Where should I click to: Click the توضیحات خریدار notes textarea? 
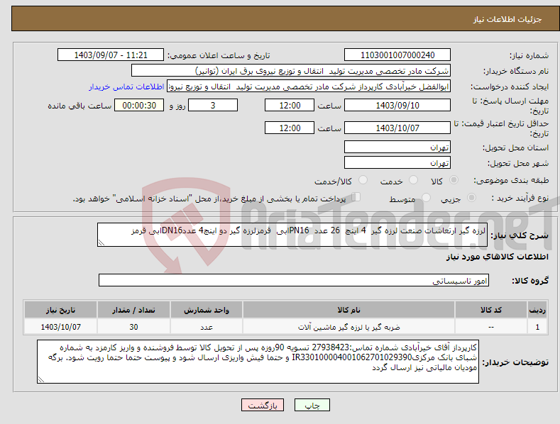point(258,362)
